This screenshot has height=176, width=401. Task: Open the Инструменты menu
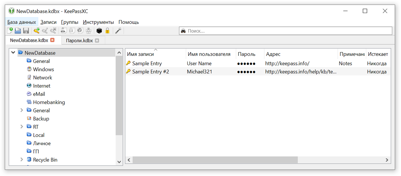pyautogui.click(x=98, y=22)
